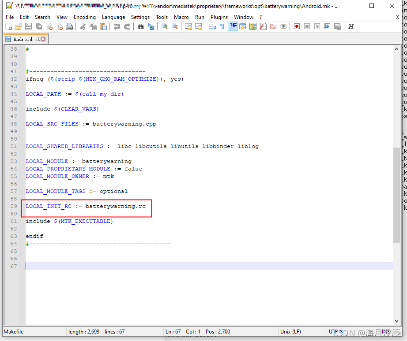
Task: Run the recorded macro playback icon
Action: (x=318, y=26)
